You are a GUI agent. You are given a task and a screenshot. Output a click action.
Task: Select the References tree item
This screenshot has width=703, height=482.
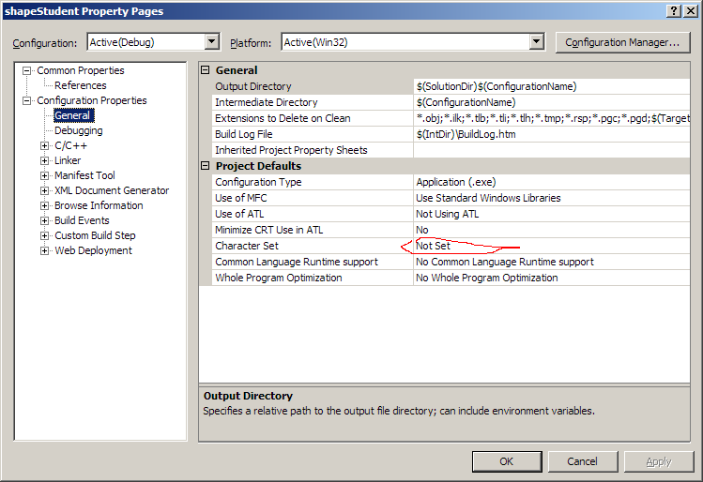(x=80, y=85)
